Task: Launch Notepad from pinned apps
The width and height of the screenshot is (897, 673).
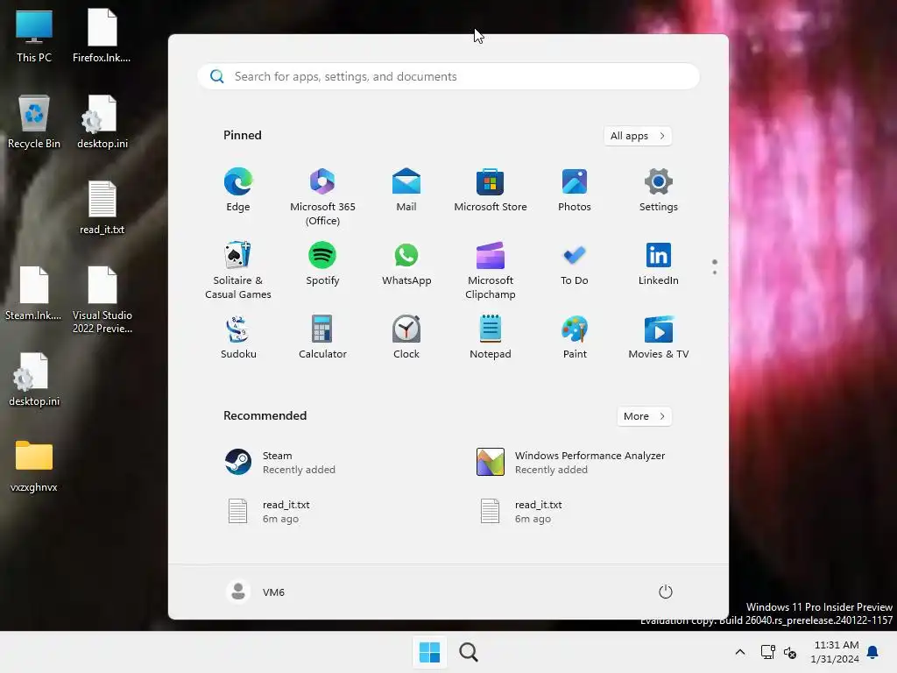Action: tap(491, 337)
